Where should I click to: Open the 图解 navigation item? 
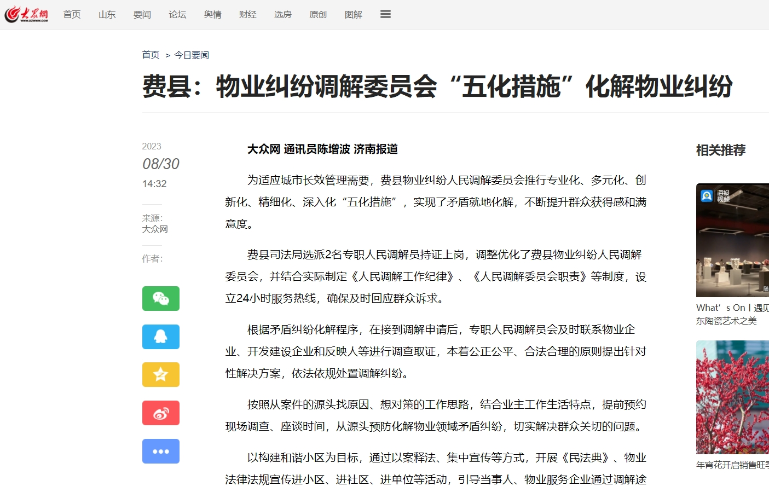(x=354, y=14)
